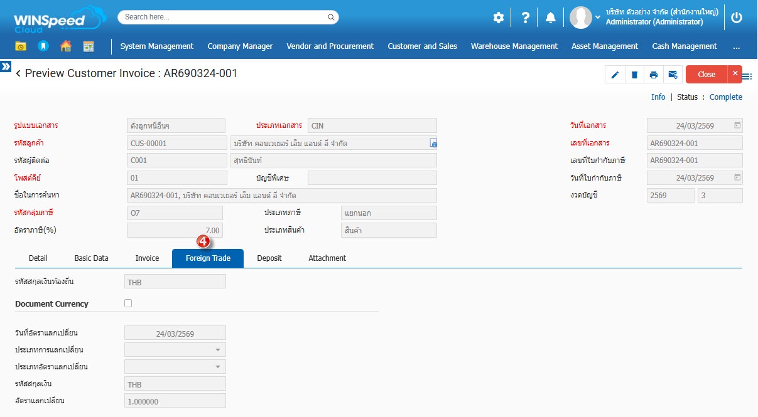Open the help question mark icon

526,18
